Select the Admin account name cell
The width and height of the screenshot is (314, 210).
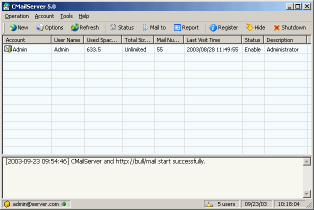(20, 49)
